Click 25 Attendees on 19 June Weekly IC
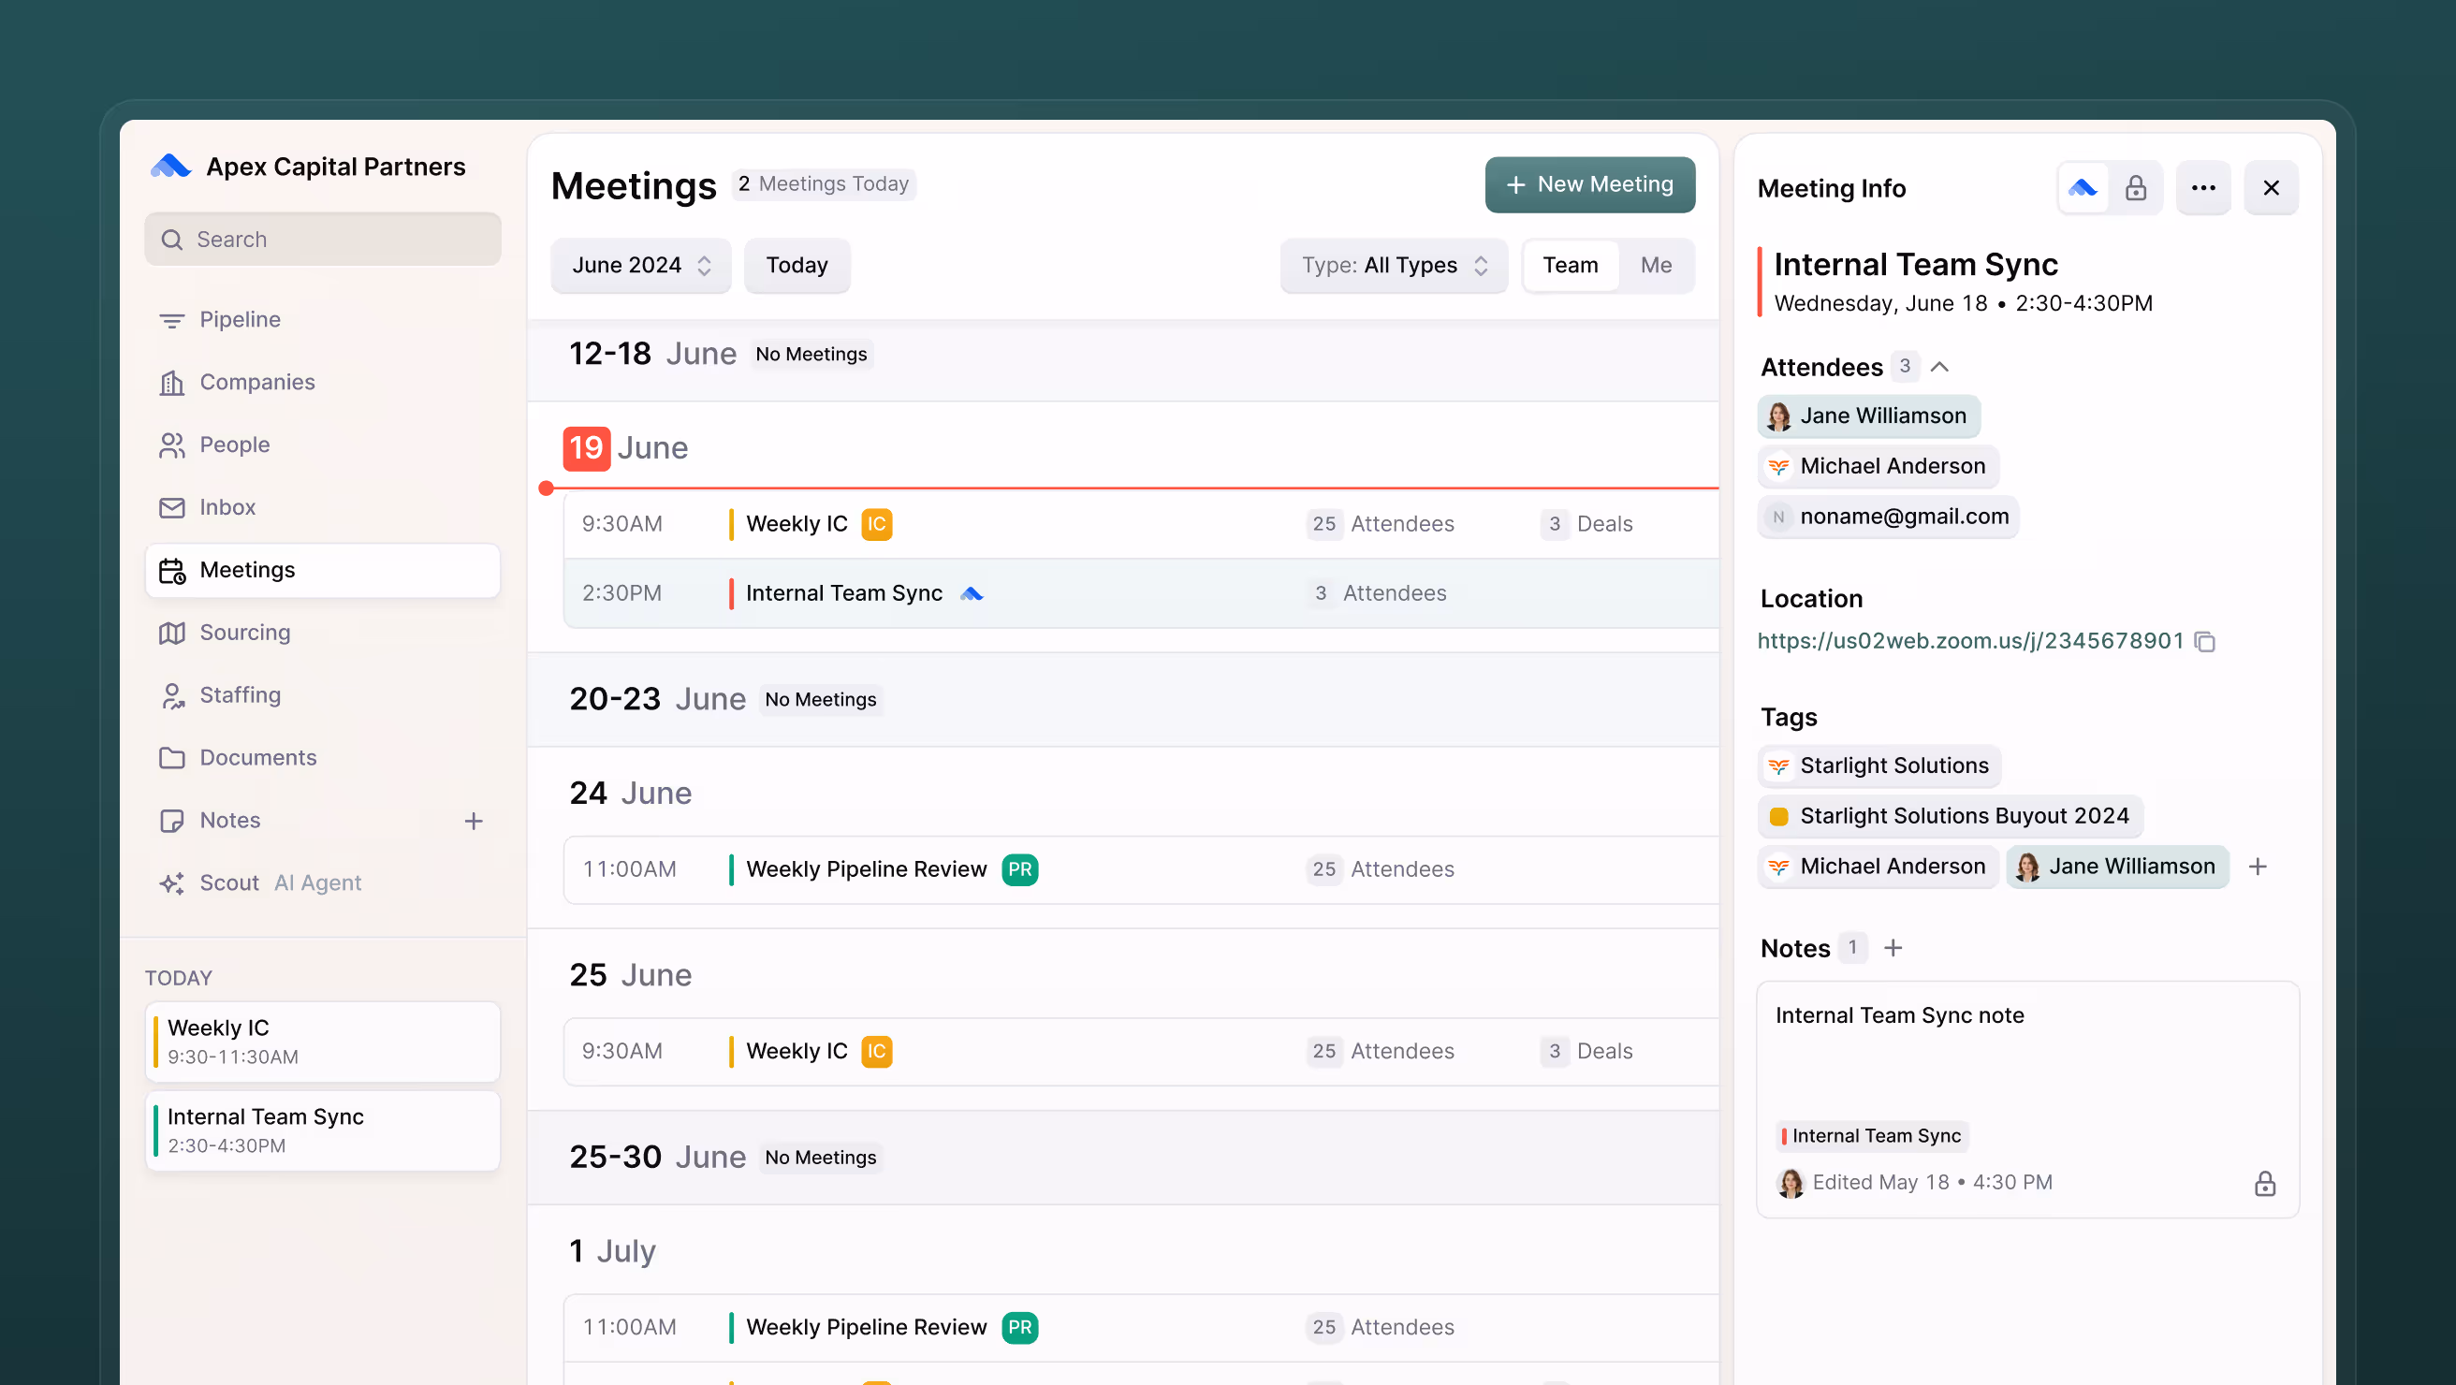This screenshot has height=1385, width=2456. point(1380,524)
